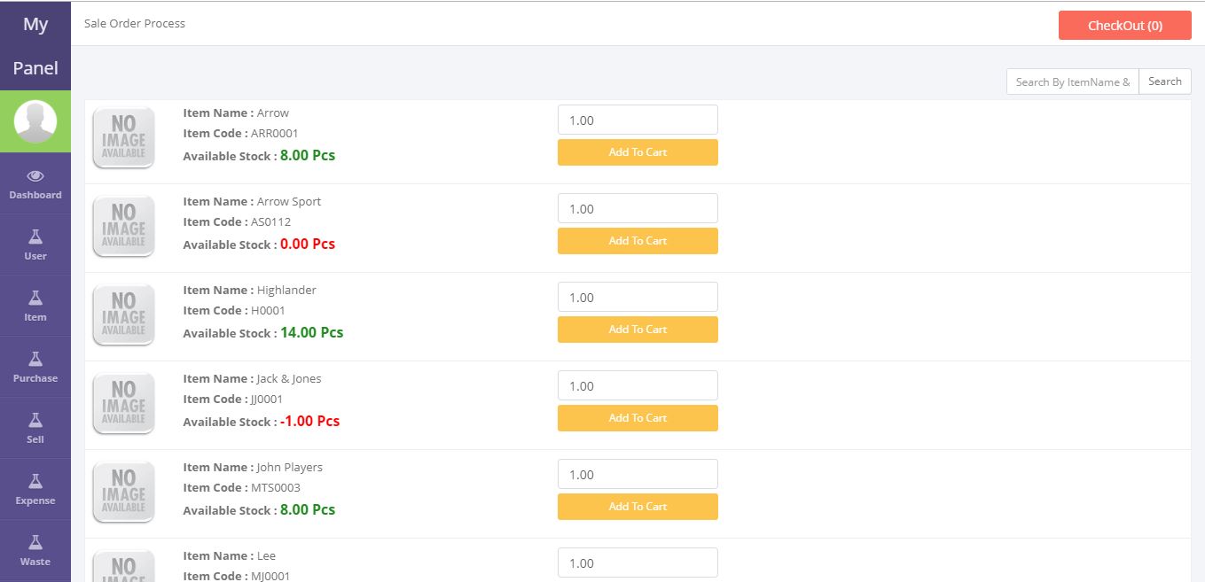Focus the Search By ItemName field
The image size is (1205, 582).
1072,81
